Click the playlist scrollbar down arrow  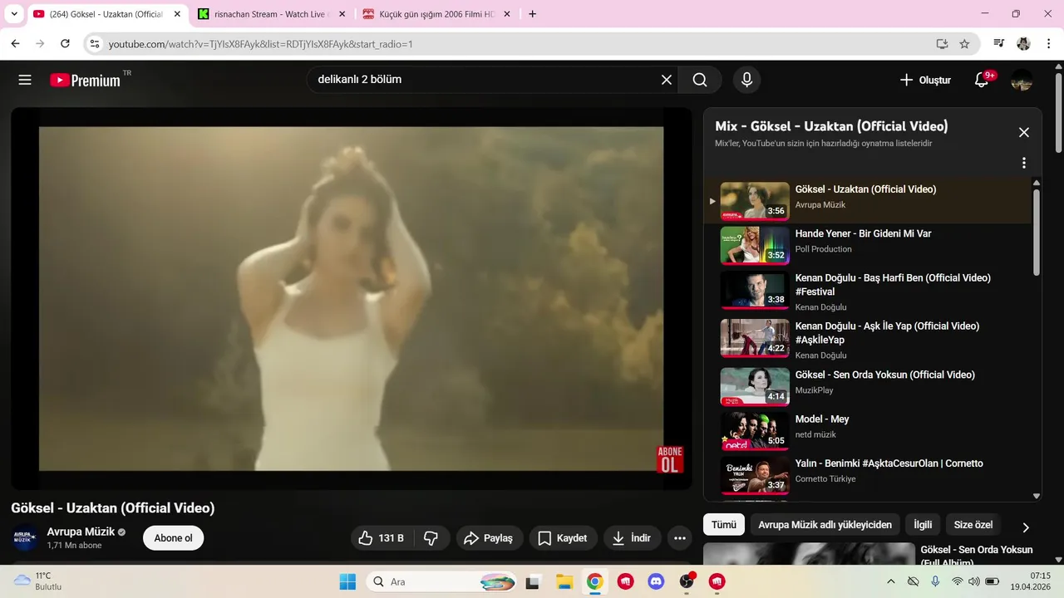pyautogui.click(x=1036, y=496)
